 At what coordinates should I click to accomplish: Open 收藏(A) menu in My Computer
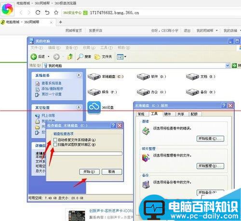click(x=89, y=48)
